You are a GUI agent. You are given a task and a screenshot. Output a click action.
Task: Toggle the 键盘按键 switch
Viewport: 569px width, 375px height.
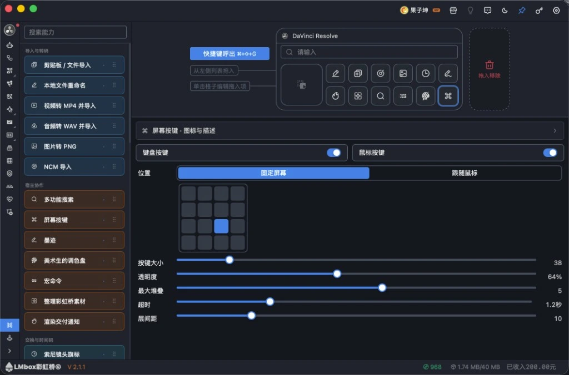point(333,153)
